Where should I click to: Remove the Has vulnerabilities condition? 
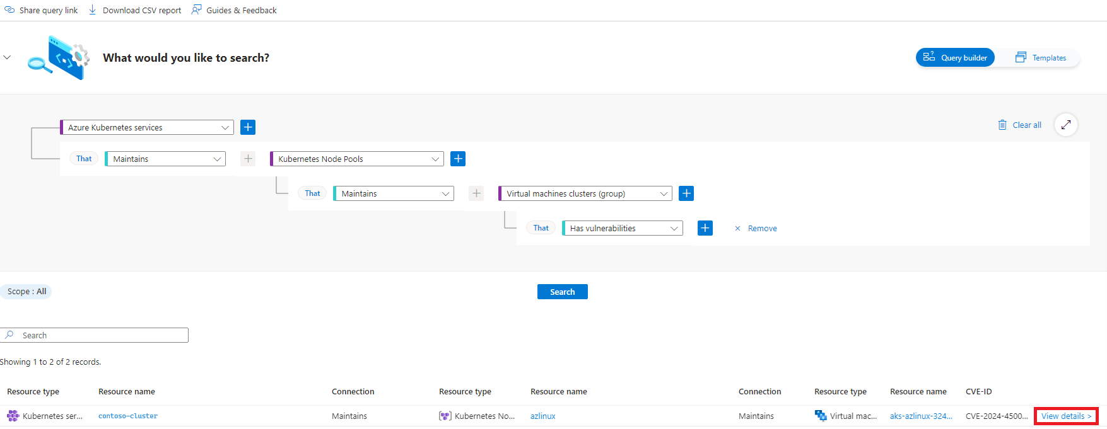(756, 228)
